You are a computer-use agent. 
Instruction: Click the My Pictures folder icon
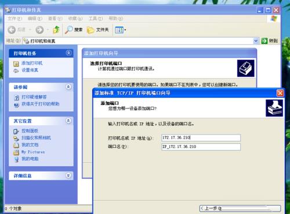[16, 153]
